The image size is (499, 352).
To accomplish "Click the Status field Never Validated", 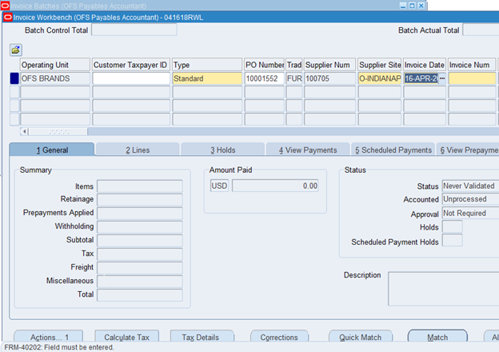I will point(471,186).
